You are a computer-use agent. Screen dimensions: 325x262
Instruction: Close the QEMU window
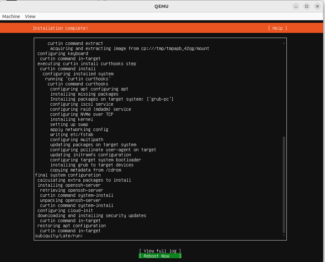pos(317,6)
